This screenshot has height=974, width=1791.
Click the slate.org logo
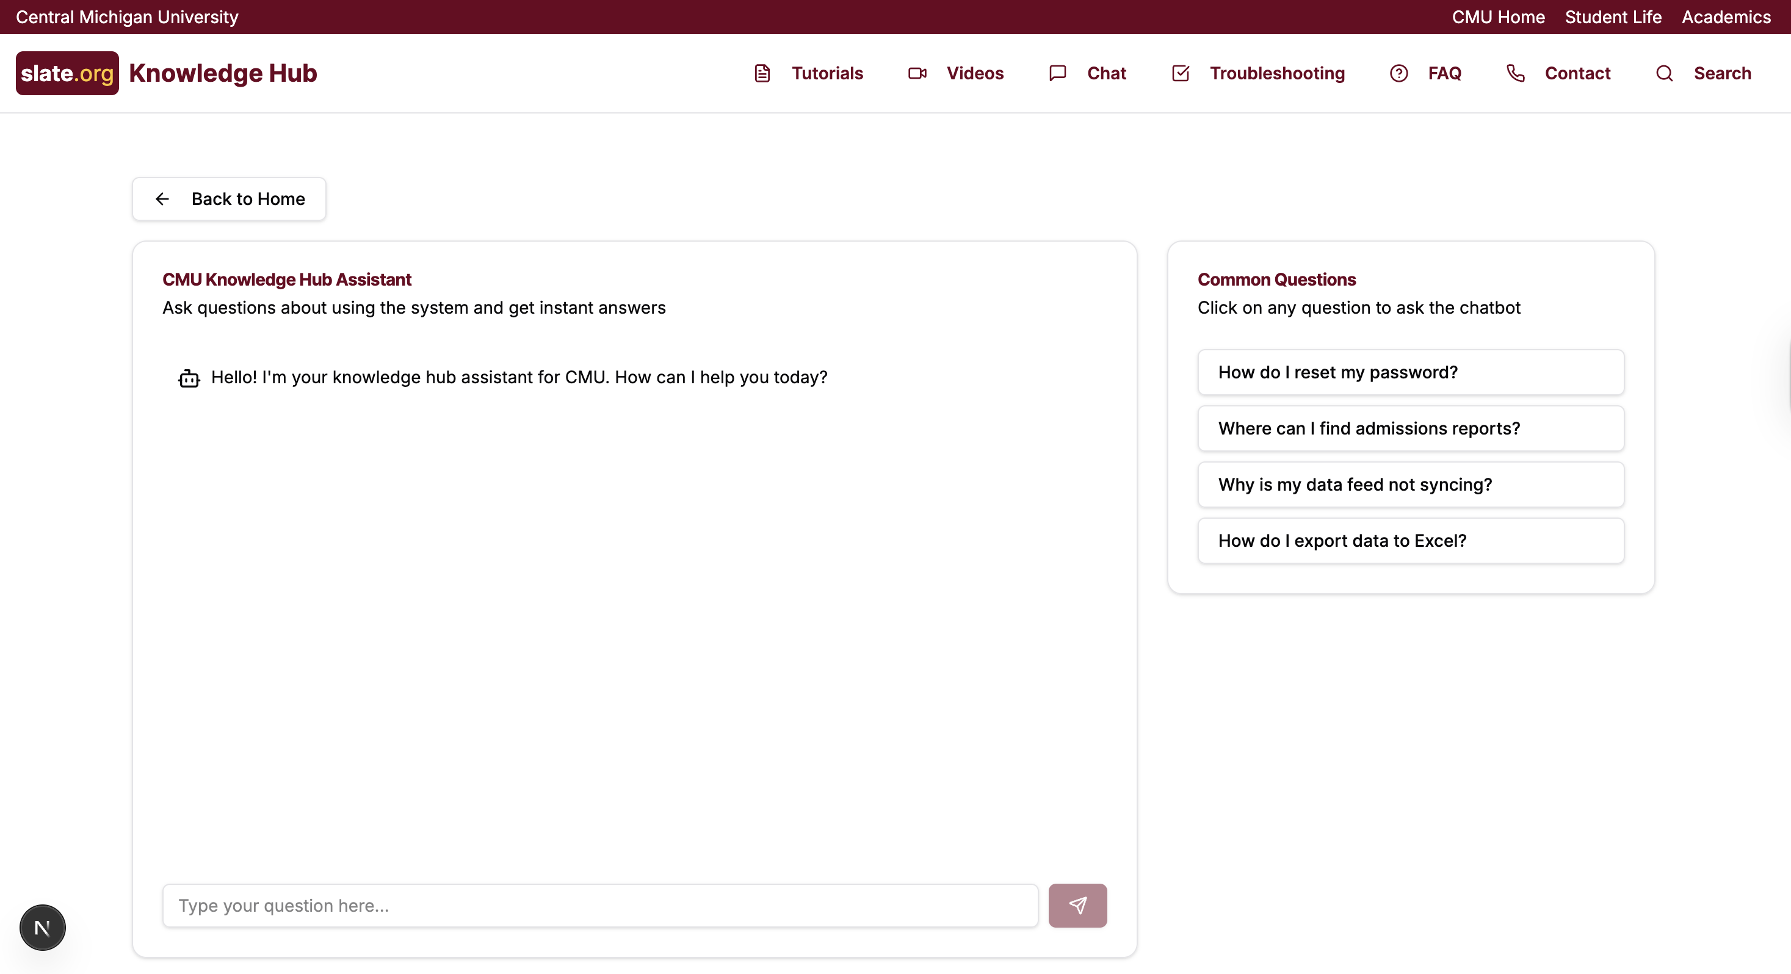point(67,73)
